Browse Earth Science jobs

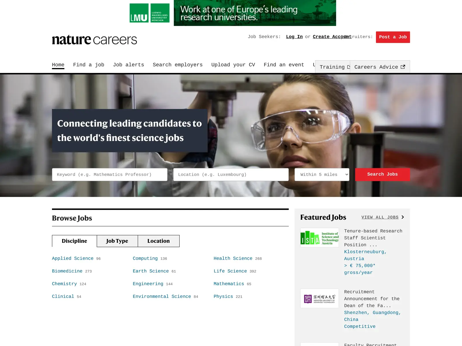coord(151,271)
